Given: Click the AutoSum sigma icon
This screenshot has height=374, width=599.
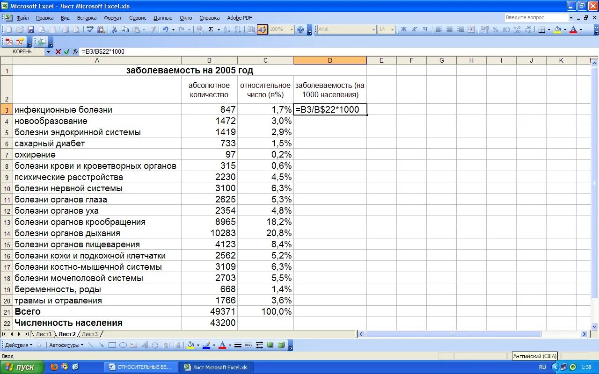Looking at the screenshot, I should pyautogui.click(x=211, y=29).
